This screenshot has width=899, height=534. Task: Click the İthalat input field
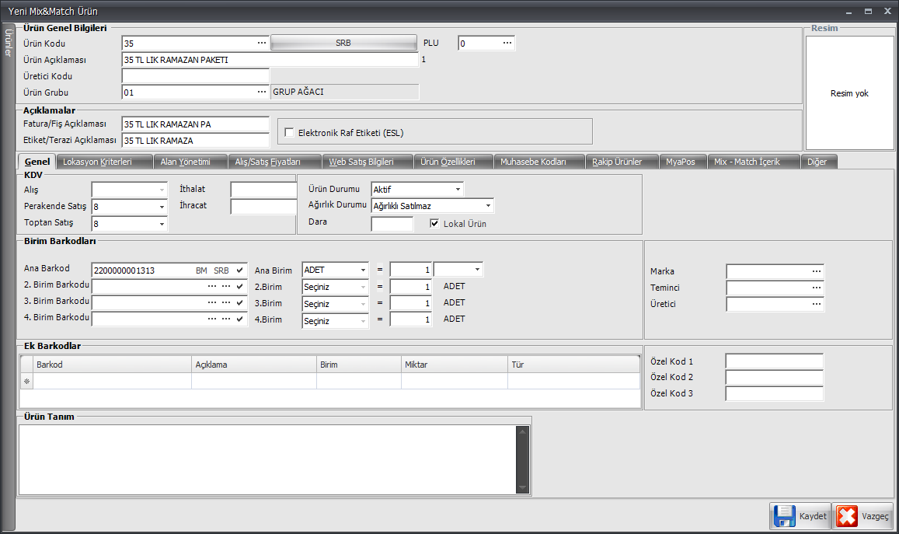pyautogui.click(x=263, y=190)
